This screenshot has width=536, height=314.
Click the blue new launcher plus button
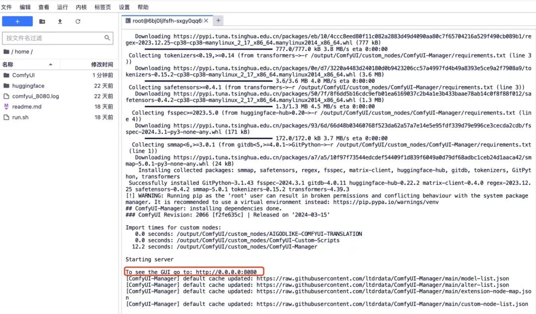tap(17, 21)
